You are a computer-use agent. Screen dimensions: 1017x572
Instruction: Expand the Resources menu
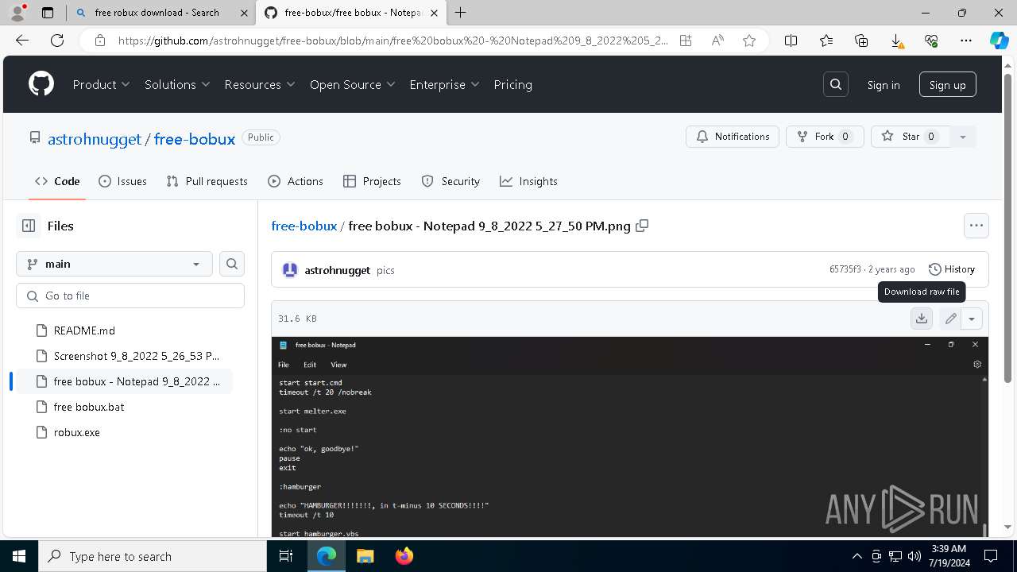click(260, 84)
